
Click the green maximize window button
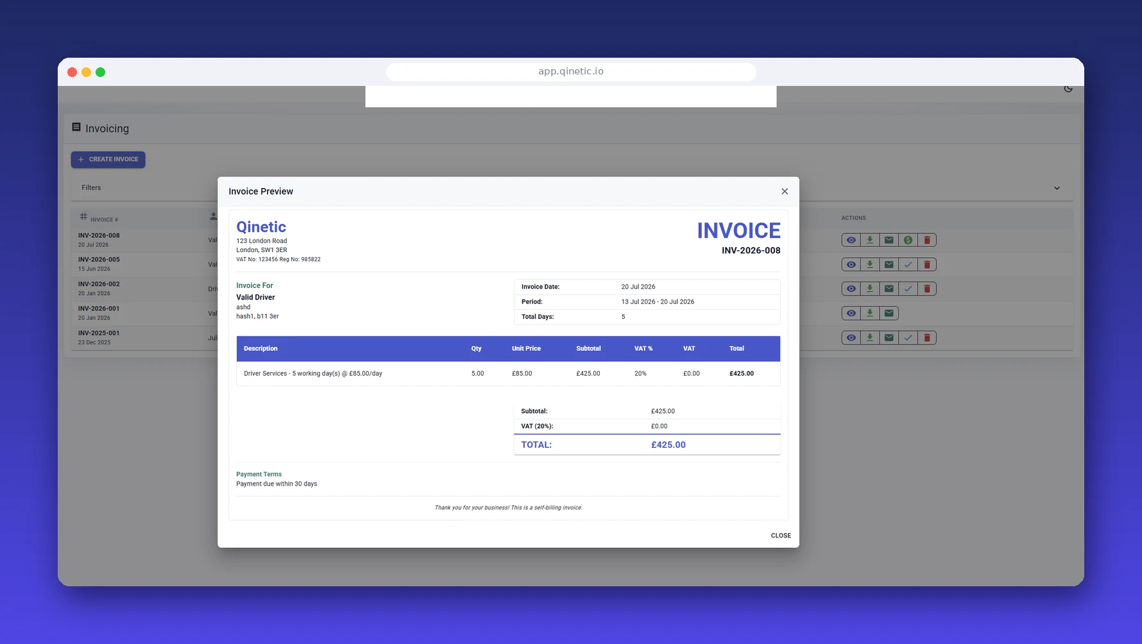click(x=101, y=72)
